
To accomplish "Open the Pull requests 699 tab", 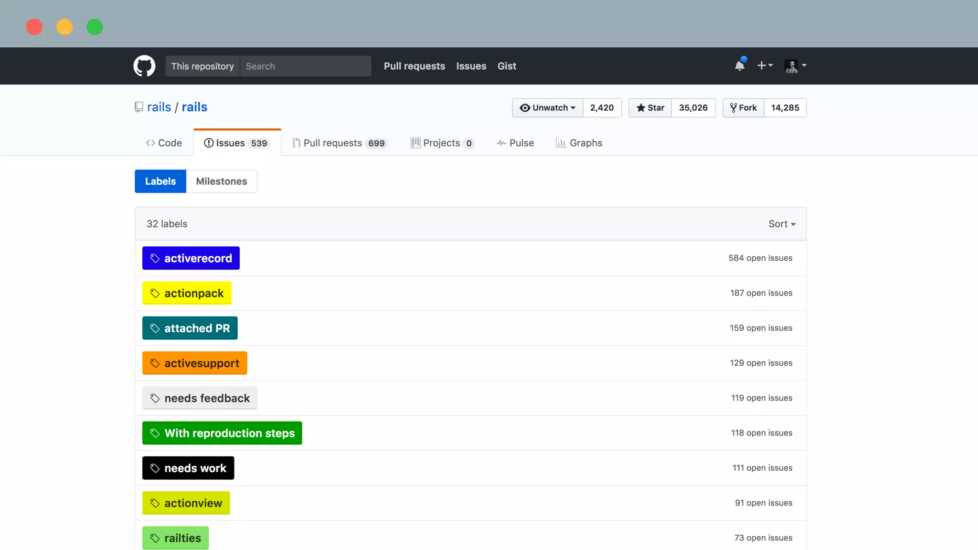I will click(x=339, y=143).
